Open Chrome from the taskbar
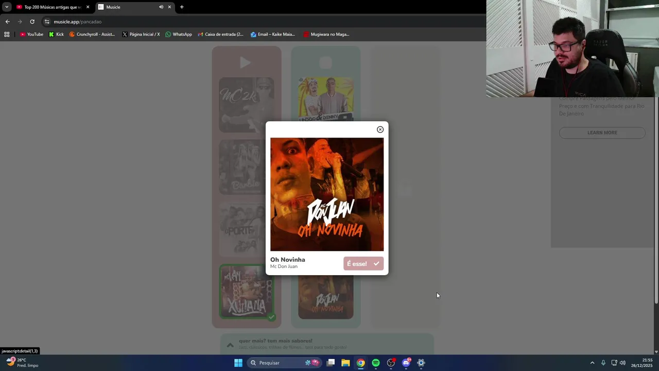This screenshot has width=659, height=371. coord(360,363)
